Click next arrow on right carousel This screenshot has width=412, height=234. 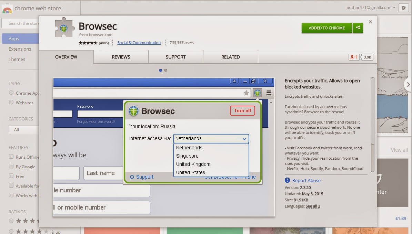[408, 84]
